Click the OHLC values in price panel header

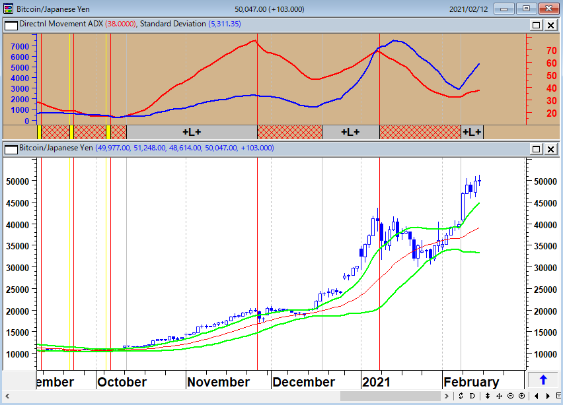pos(184,148)
